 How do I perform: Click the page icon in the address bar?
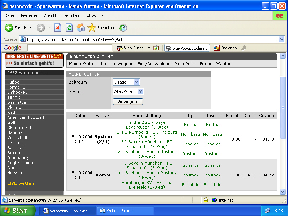[x=23, y=40]
